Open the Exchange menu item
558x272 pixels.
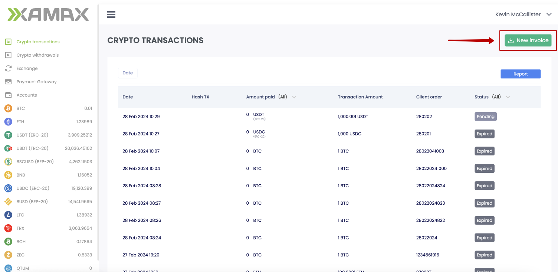(27, 68)
